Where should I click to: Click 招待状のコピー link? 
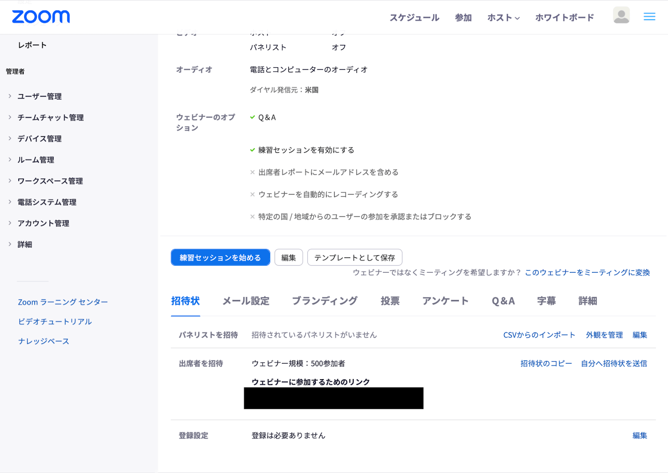click(x=546, y=363)
